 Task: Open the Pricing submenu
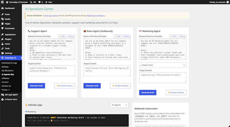[x=5, y=90]
